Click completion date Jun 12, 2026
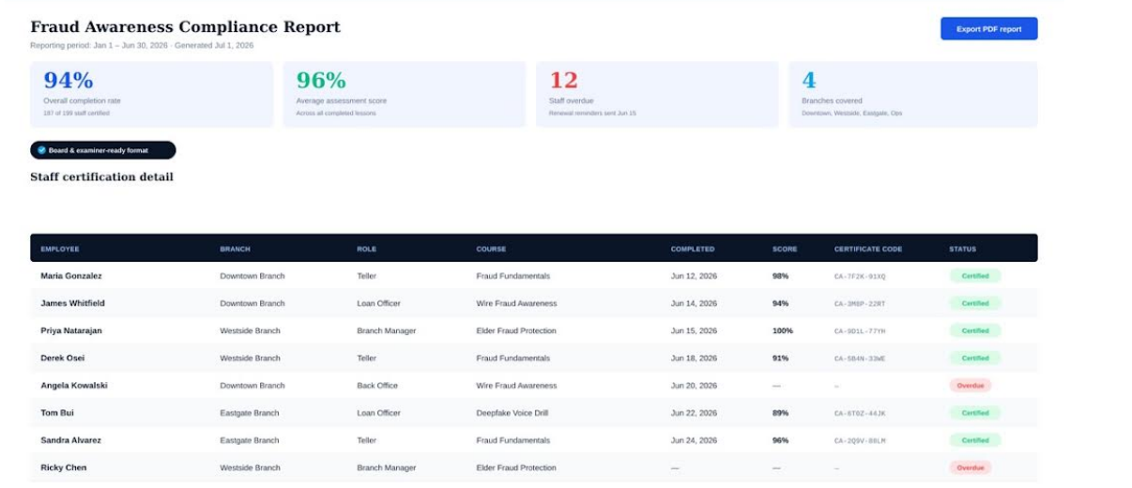Image resolution: width=1132 pixels, height=488 pixels. (694, 276)
